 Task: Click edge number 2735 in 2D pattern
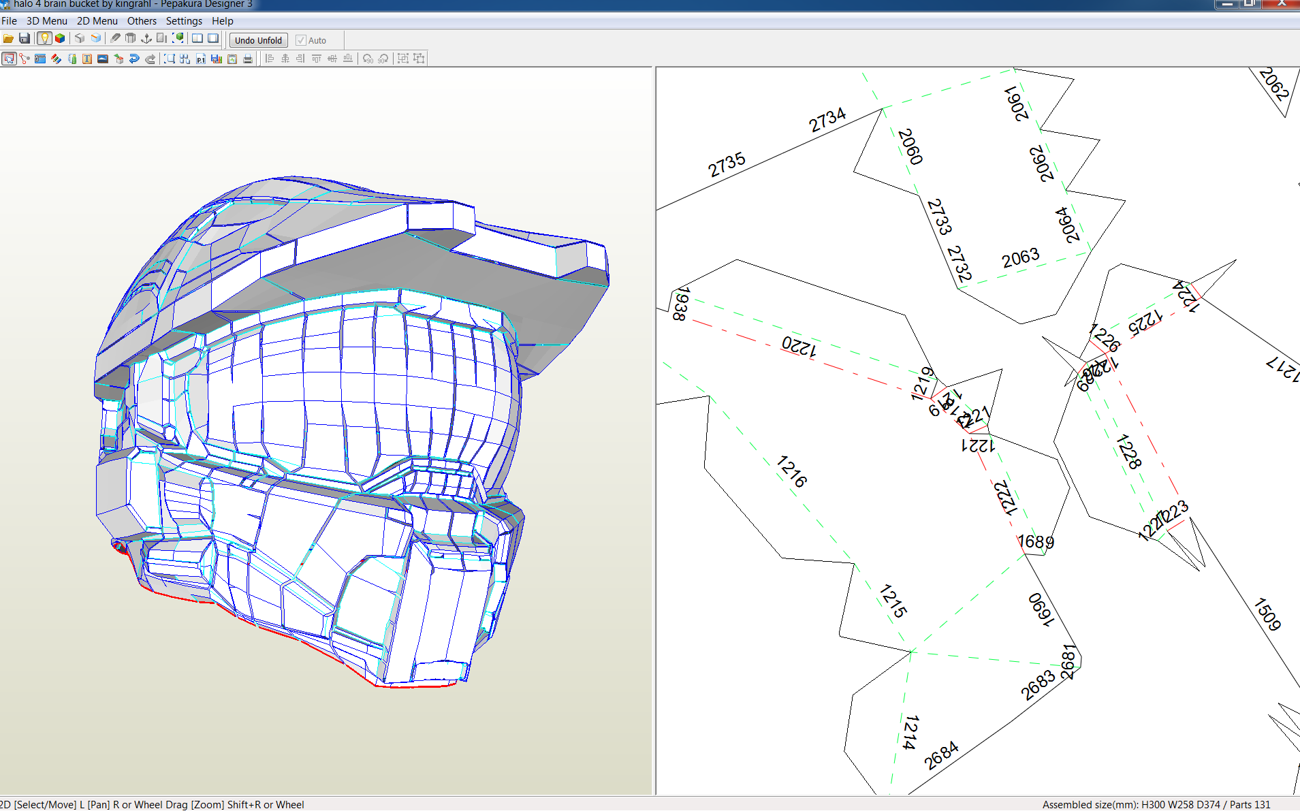[x=727, y=164]
